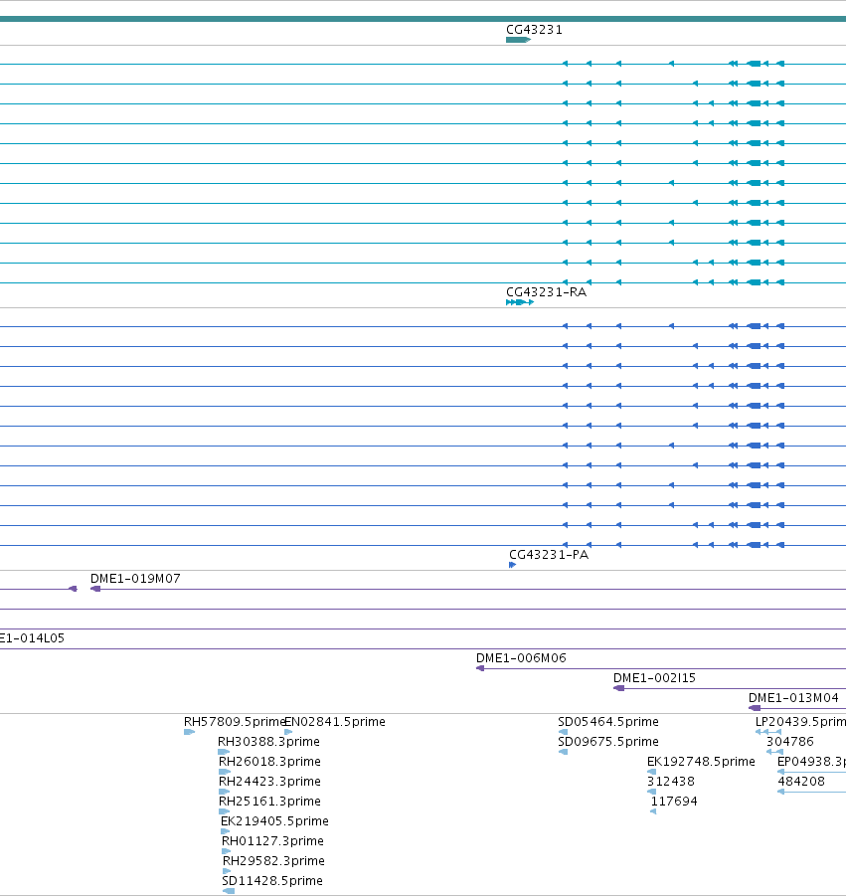Select the EK219405.5prime arrow glyph

225,832
